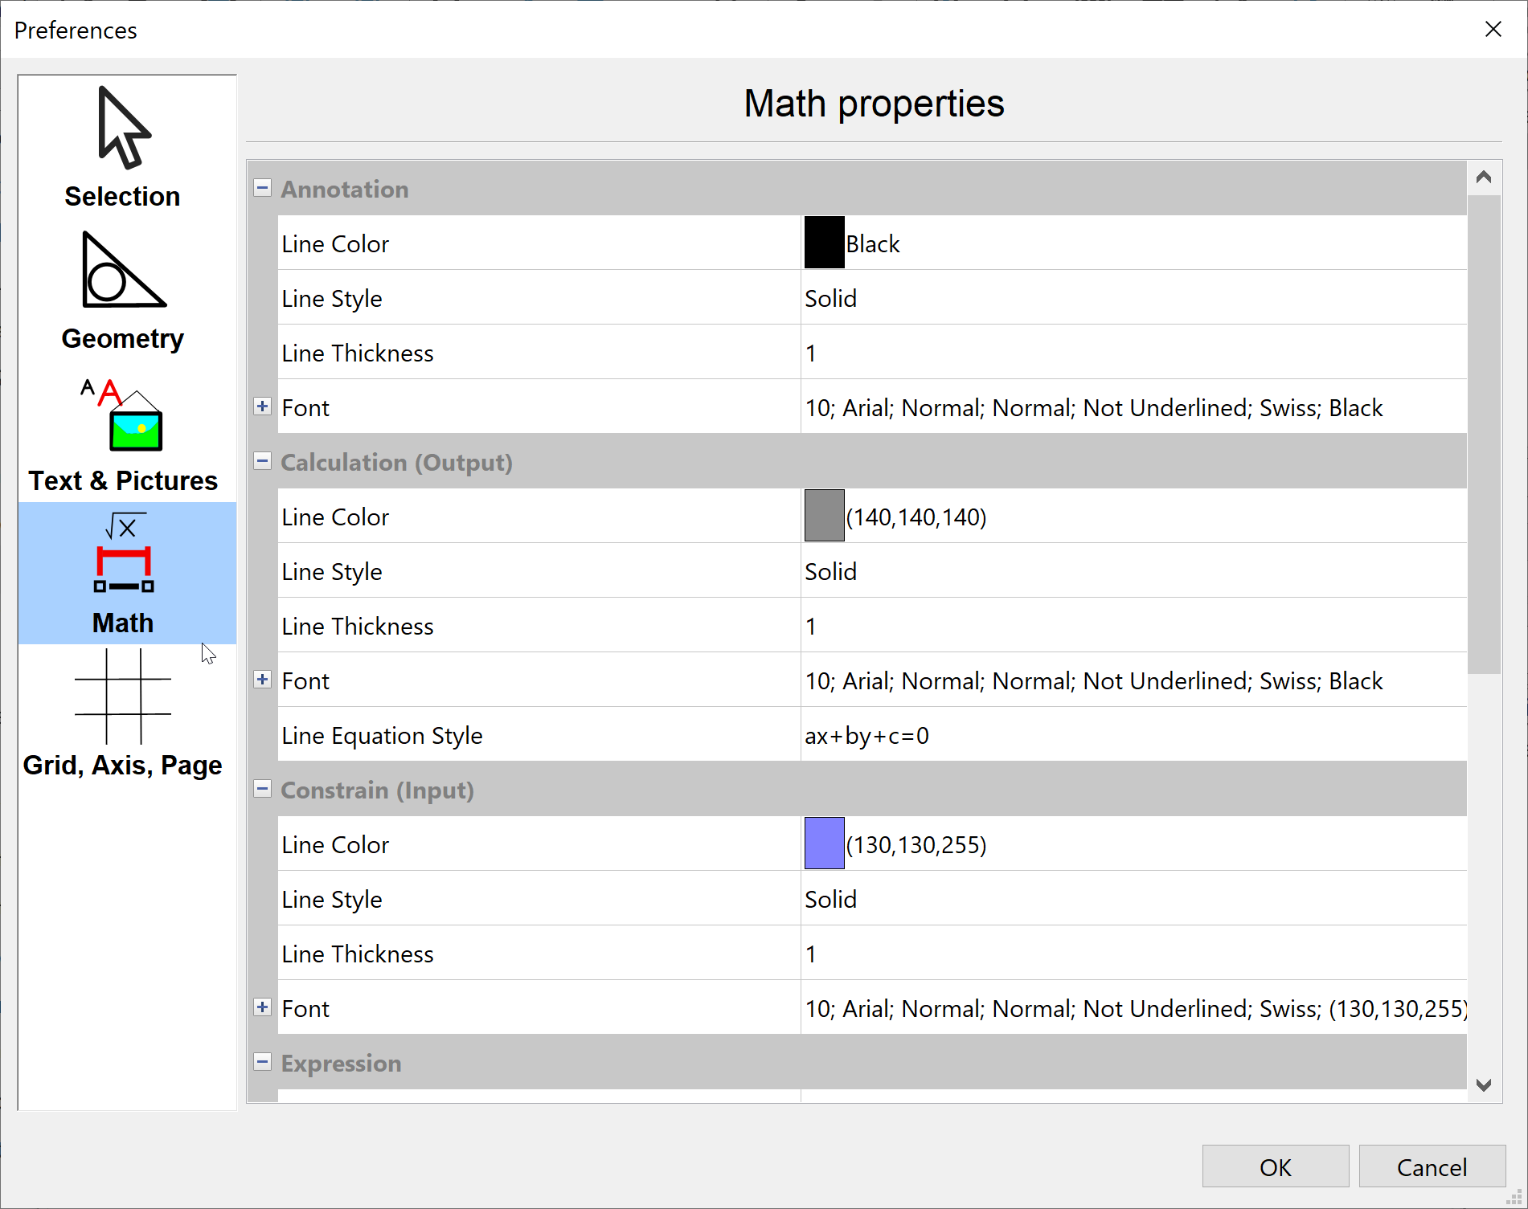This screenshot has height=1209, width=1528.
Task: Collapse the Constrain (Input) section
Action: (262, 789)
